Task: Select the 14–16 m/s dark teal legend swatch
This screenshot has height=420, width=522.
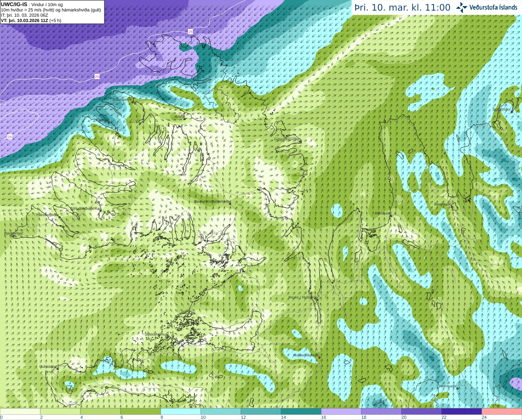Action: [x=301, y=411]
